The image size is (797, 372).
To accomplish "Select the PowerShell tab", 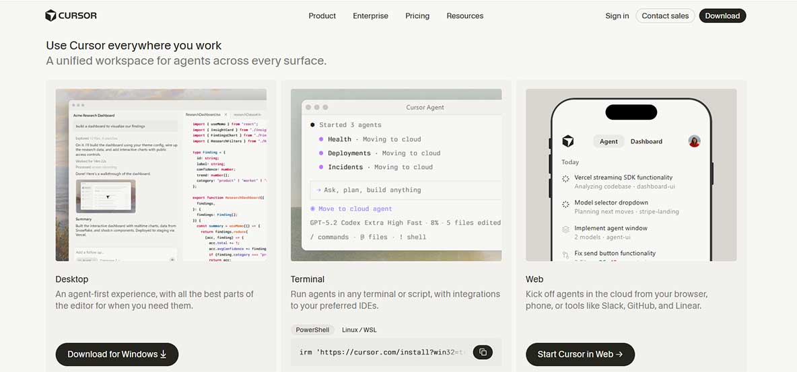I will point(312,330).
